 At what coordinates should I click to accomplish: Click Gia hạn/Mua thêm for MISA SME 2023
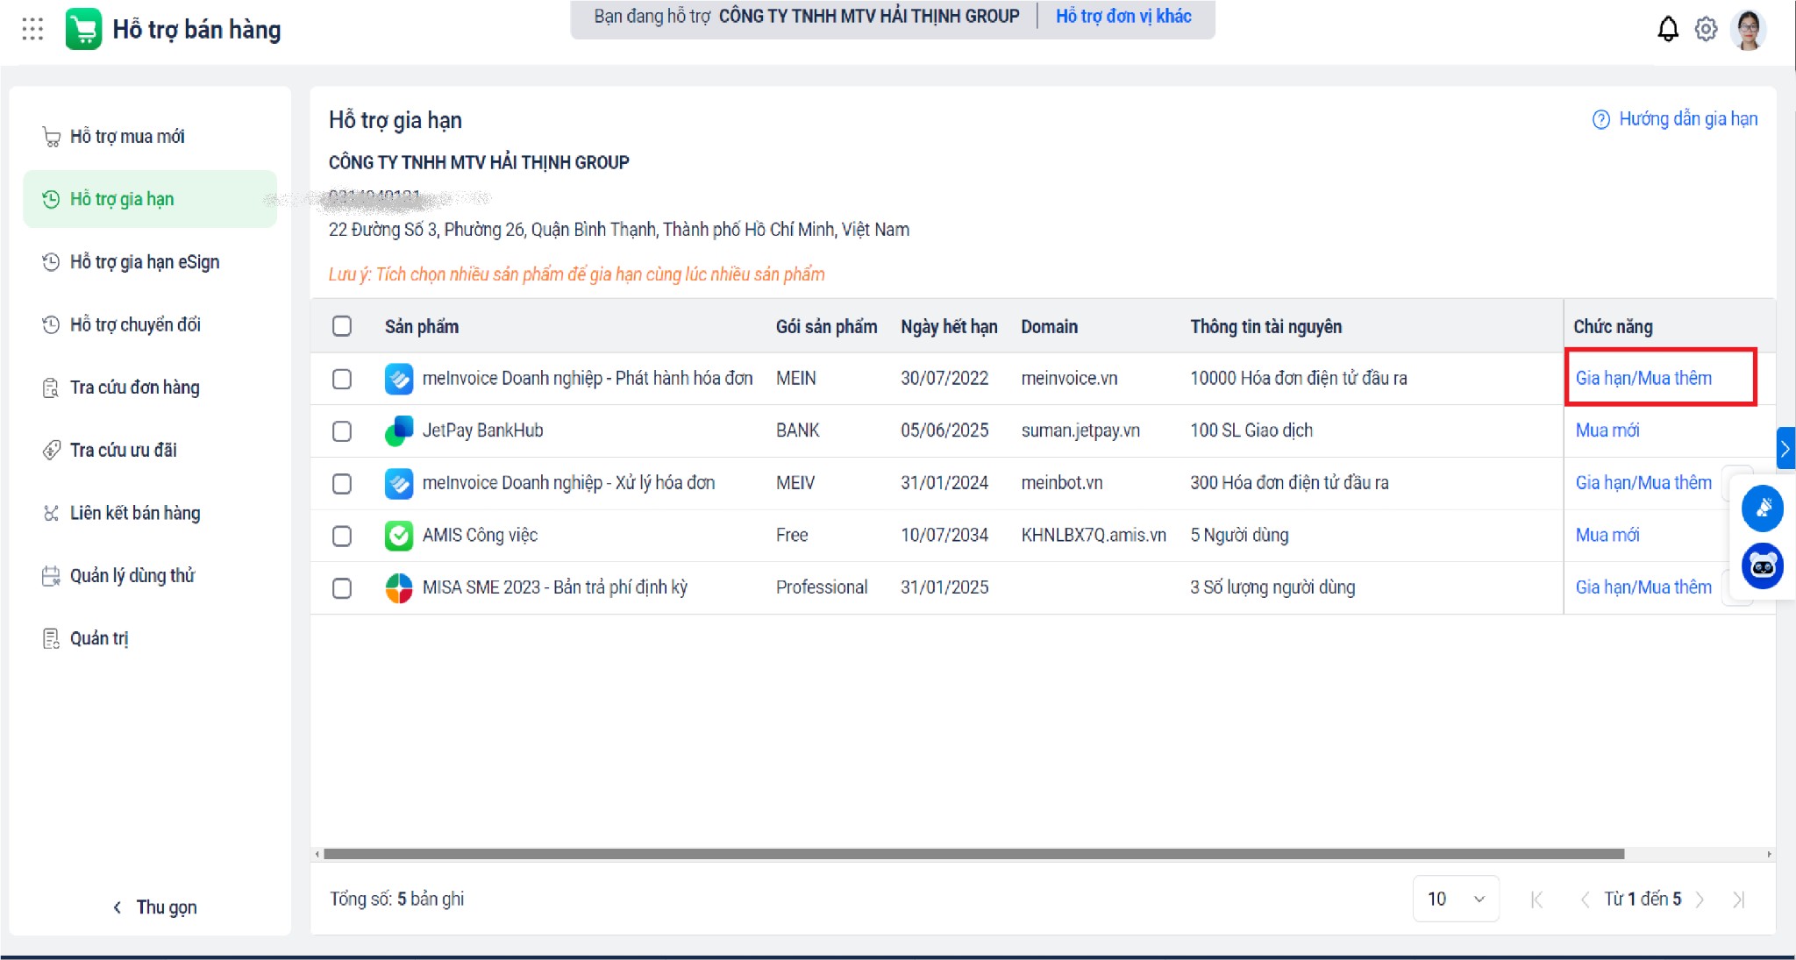coord(1643,587)
